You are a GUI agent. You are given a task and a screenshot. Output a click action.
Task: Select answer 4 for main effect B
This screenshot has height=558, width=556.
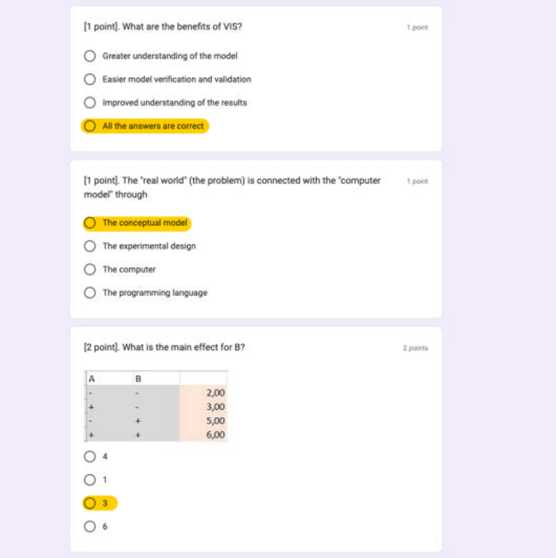[x=90, y=456]
